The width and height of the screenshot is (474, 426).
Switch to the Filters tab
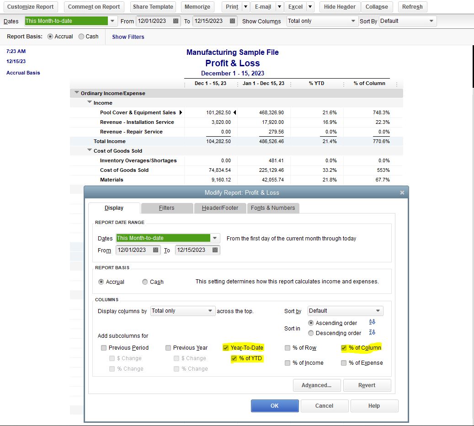click(167, 208)
